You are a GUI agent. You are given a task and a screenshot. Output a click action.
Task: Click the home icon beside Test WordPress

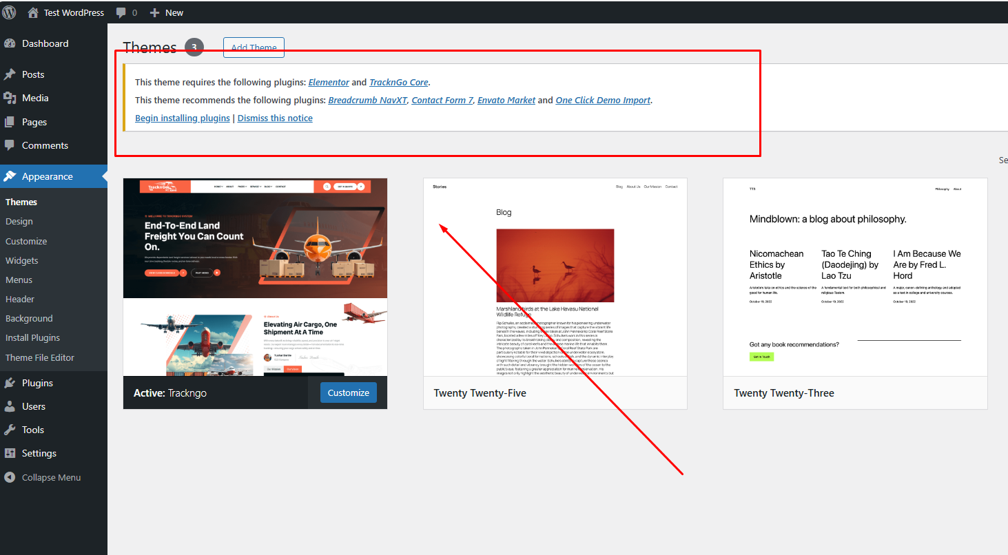click(x=33, y=12)
